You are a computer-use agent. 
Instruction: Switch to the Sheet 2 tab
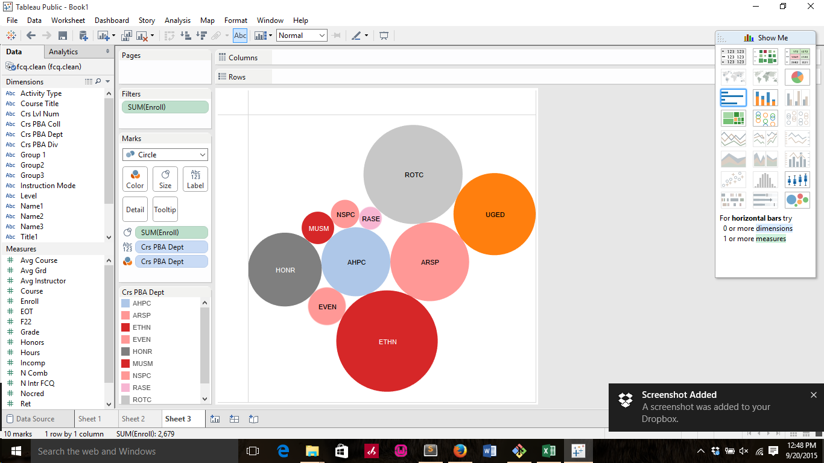coord(133,419)
